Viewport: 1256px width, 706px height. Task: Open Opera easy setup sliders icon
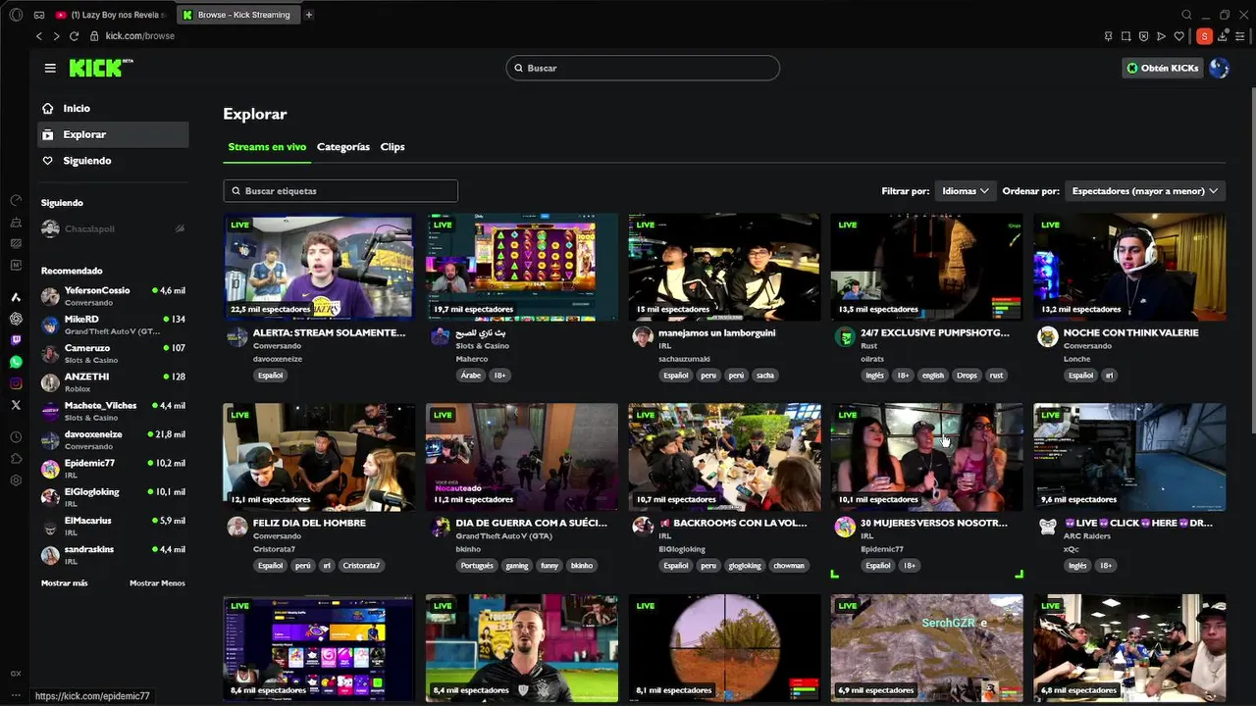click(x=1240, y=36)
